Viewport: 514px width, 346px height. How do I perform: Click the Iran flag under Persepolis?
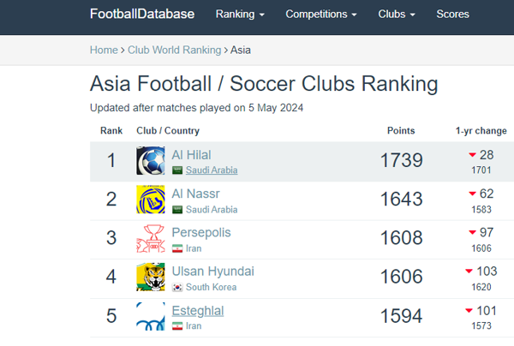pos(177,248)
